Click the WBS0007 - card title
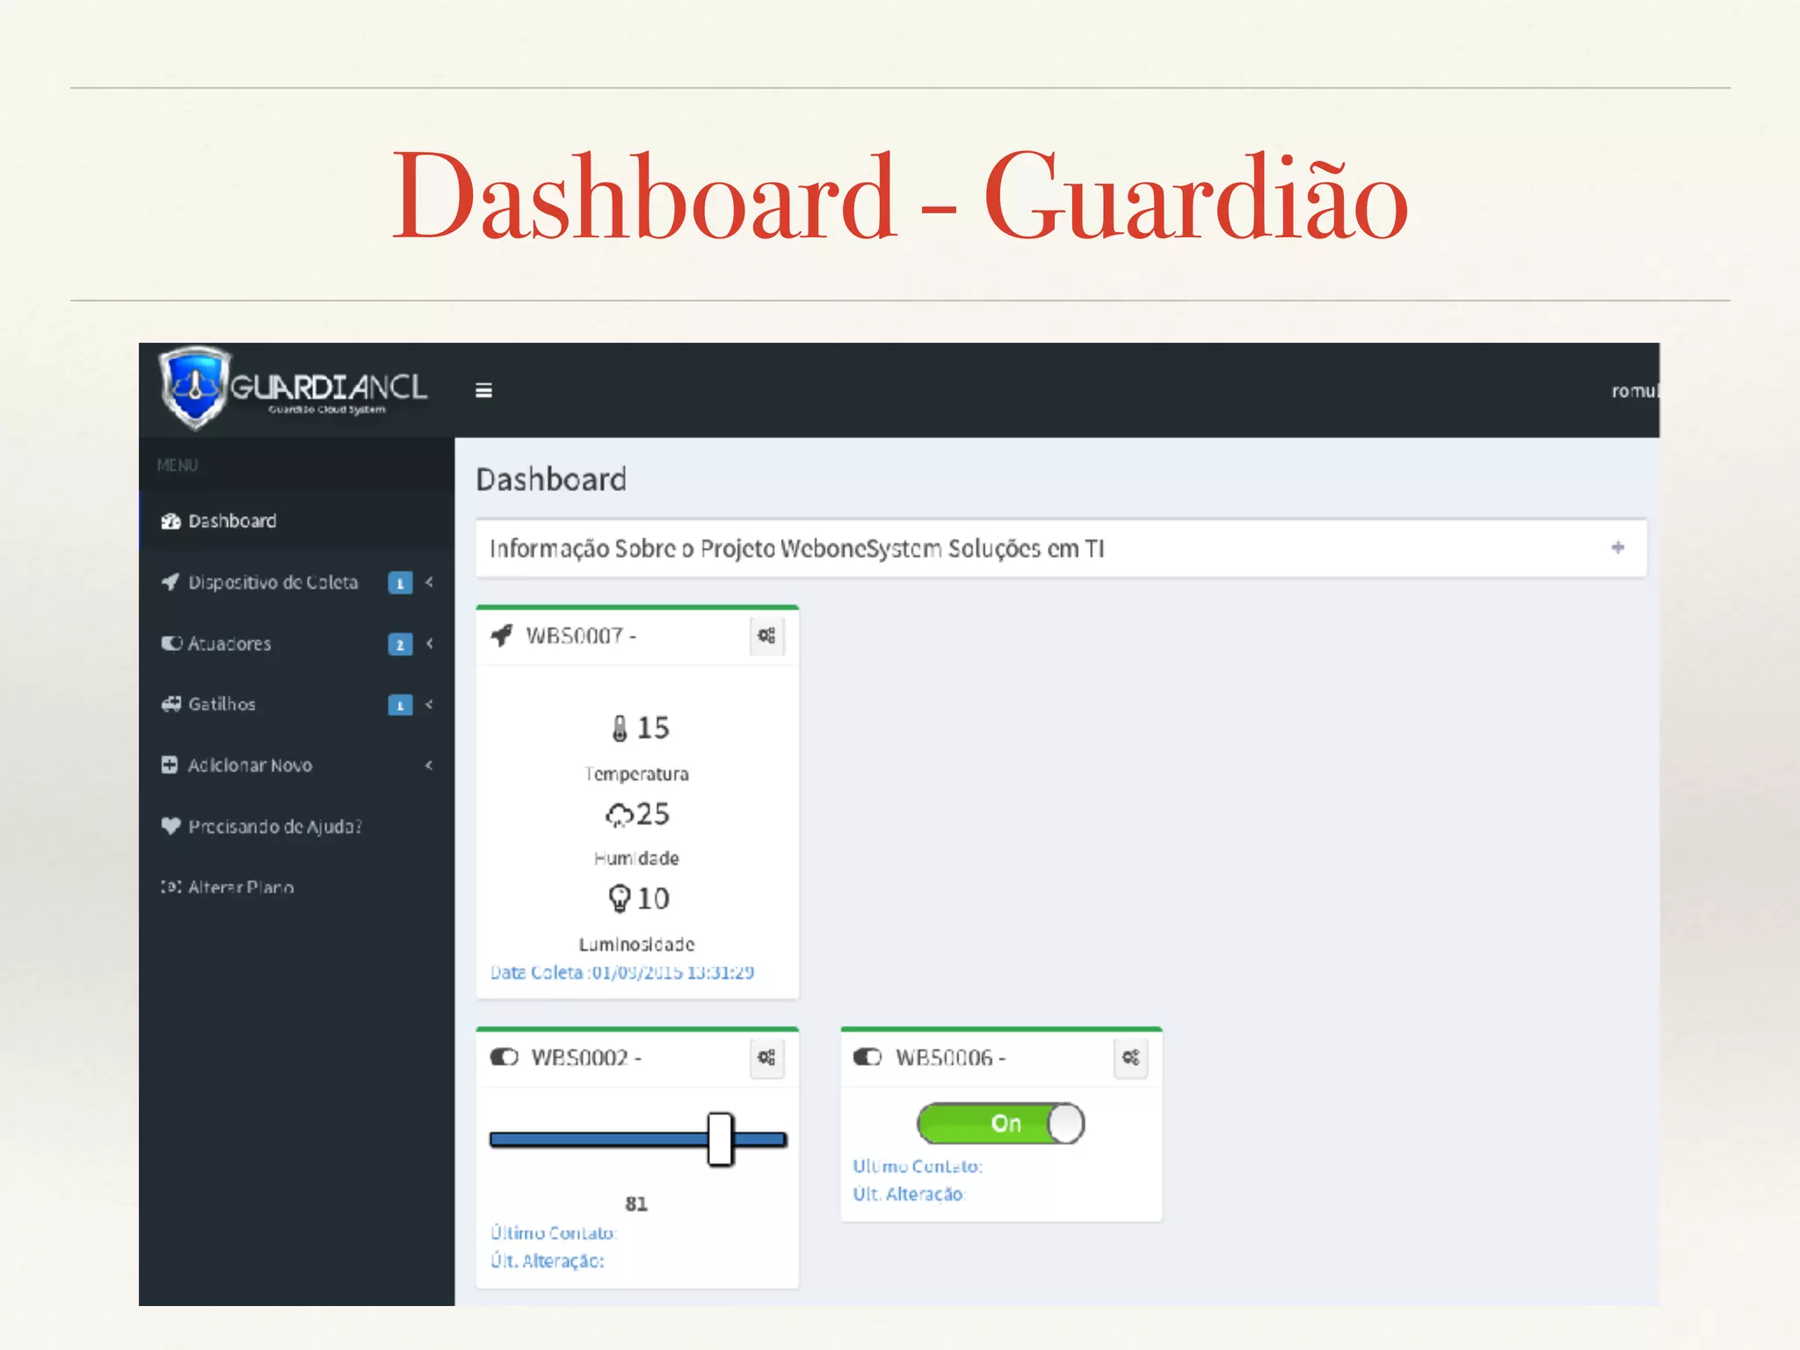1800x1350 pixels. point(581,635)
